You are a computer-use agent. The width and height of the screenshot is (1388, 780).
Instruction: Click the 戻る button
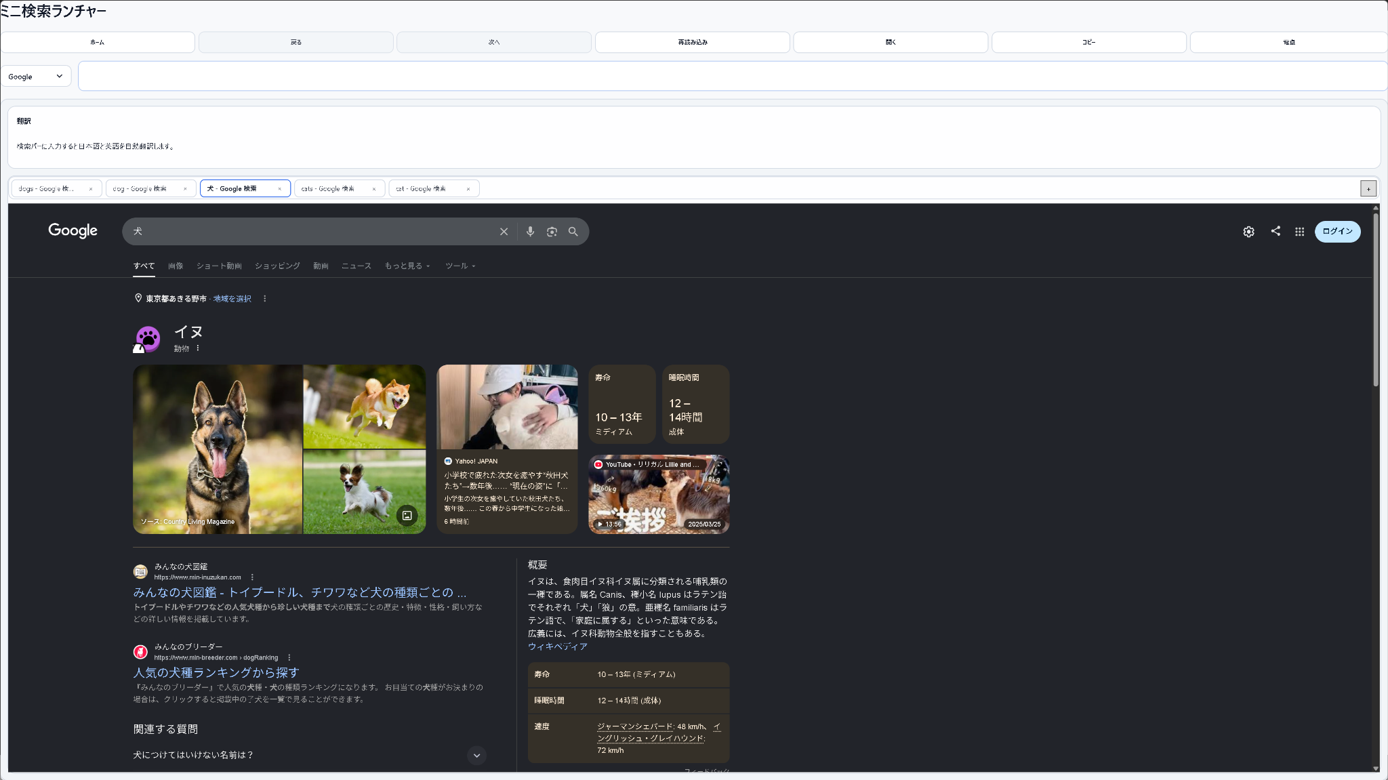296,42
